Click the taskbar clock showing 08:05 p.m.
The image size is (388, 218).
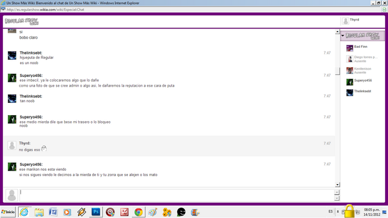coord(372,212)
